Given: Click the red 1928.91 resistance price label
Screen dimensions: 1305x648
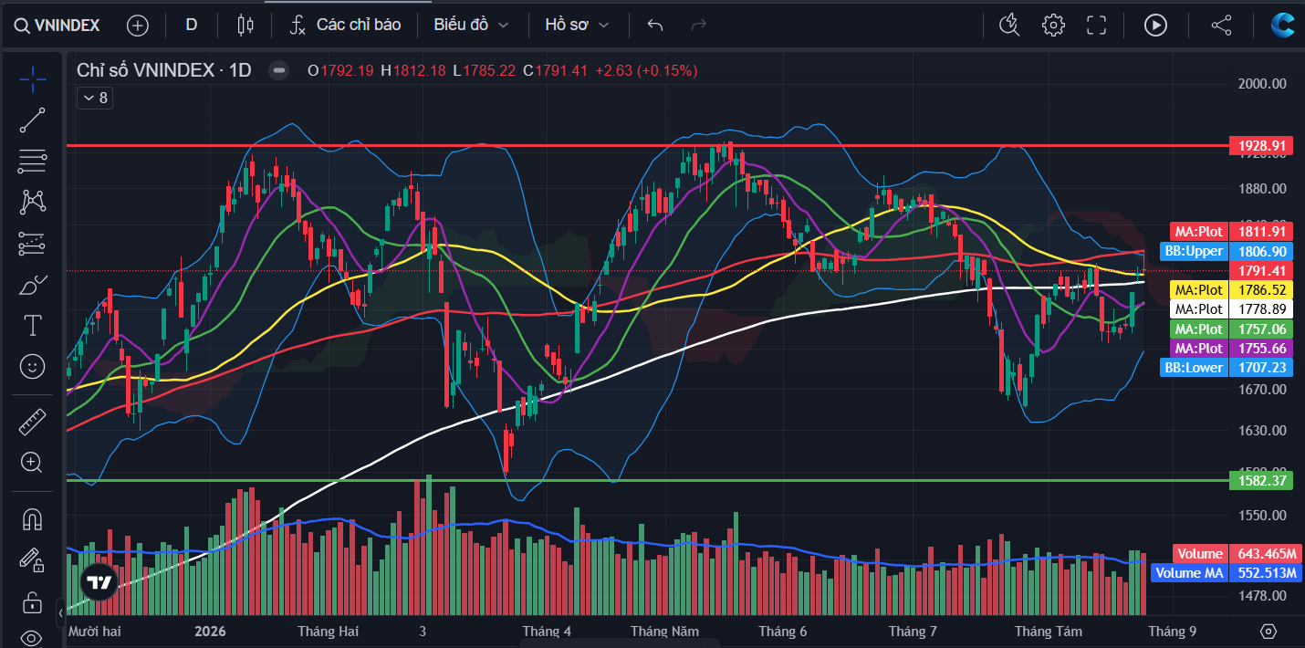Looking at the screenshot, I should pyautogui.click(x=1260, y=145).
